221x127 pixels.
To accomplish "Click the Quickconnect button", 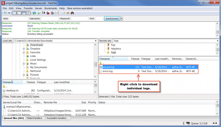I will pos(112,19).
